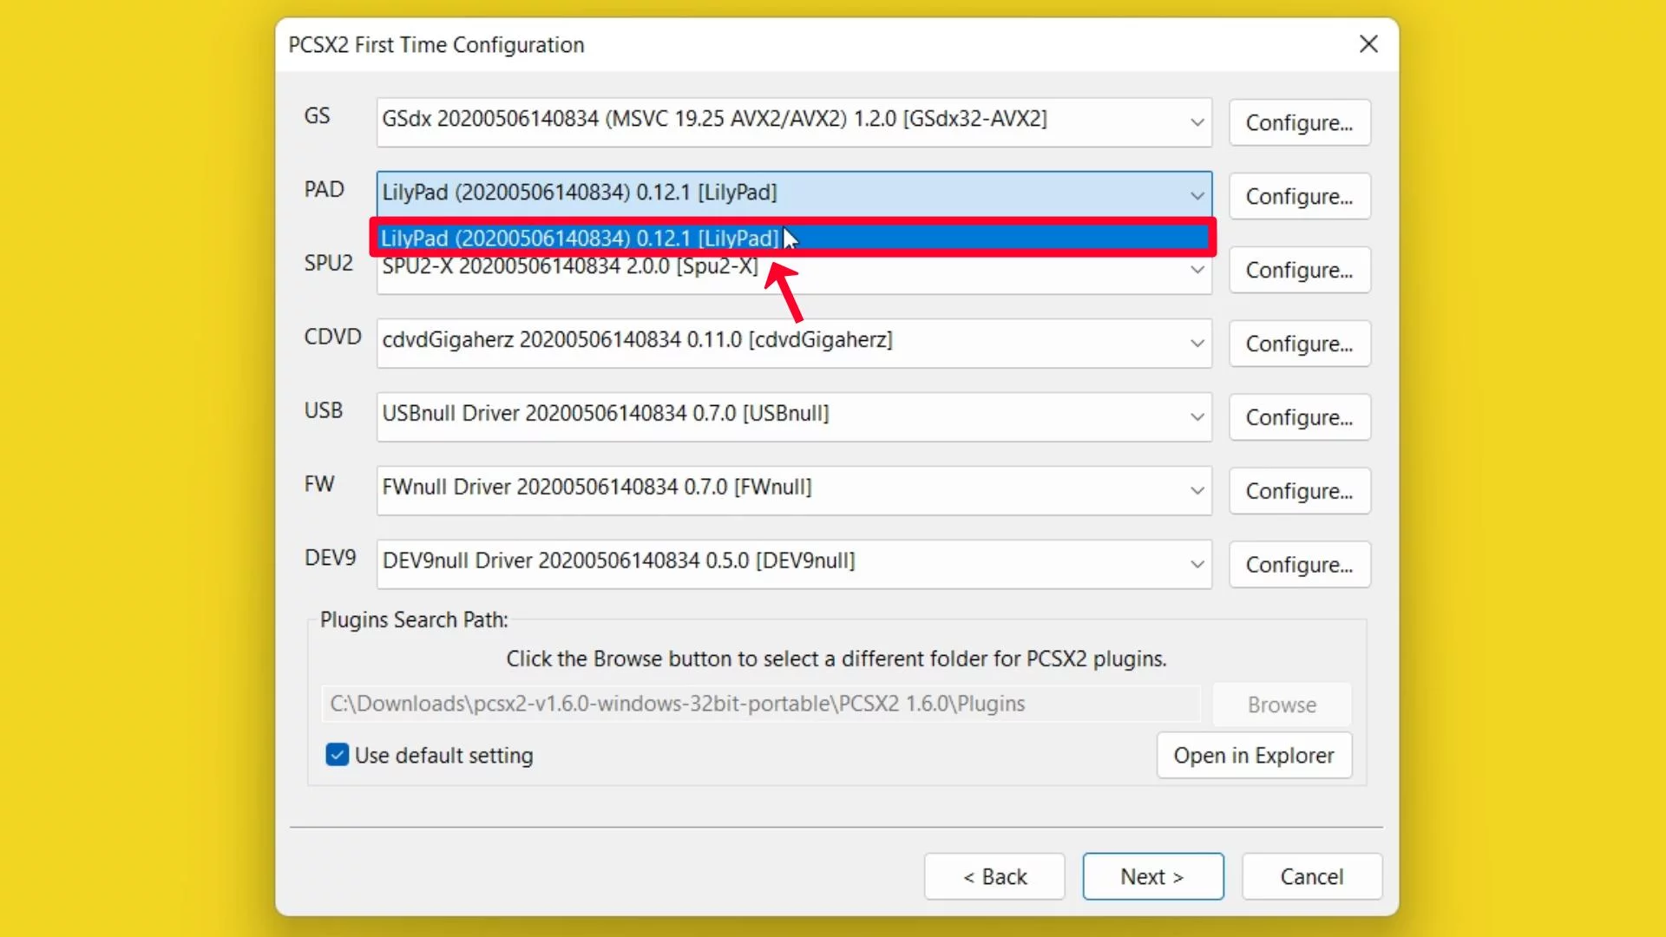This screenshot has height=937, width=1666.
Task: Toggle Use default setting option off
Action: pos(338,755)
